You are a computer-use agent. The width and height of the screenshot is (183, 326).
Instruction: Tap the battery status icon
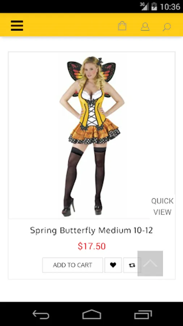pyautogui.click(x=154, y=7)
